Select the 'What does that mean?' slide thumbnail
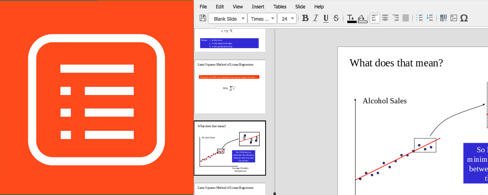488x195 pixels. pyautogui.click(x=230, y=148)
